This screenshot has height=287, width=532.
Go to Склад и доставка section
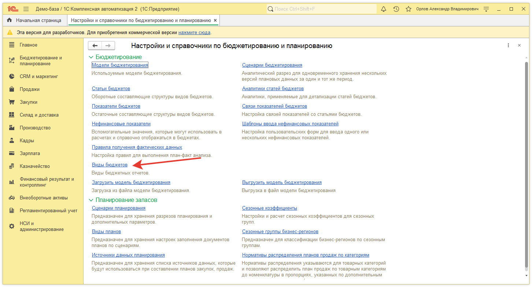coord(39,115)
